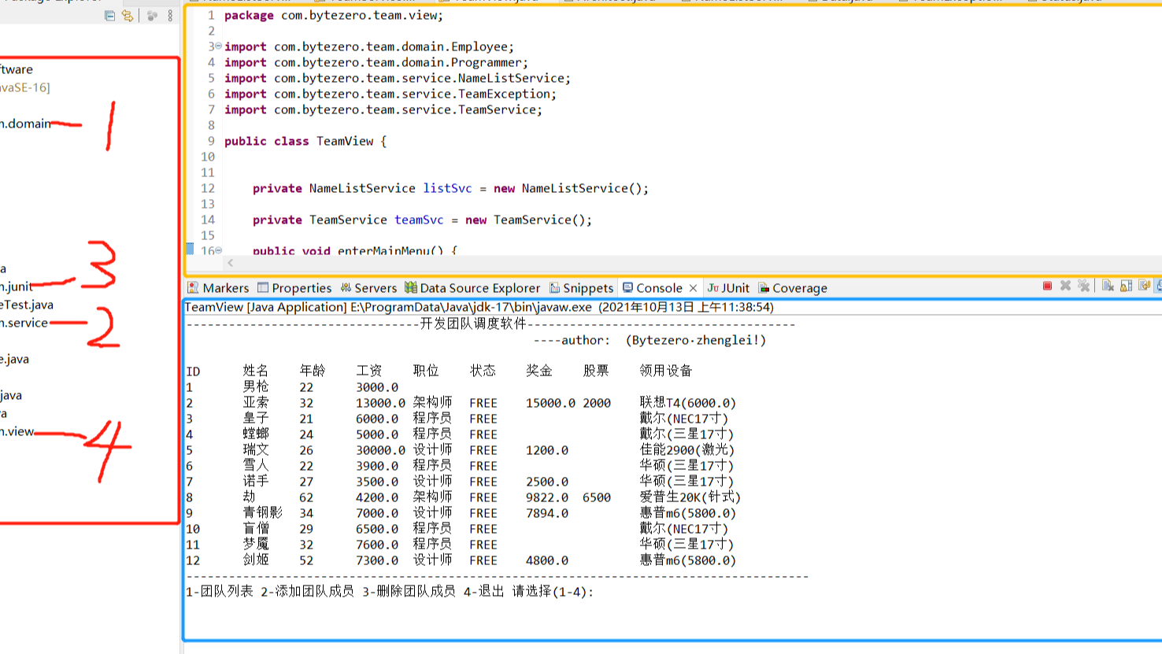Click '爱普生20K(针式)' in row 8
Image resolution: width=1162 pixels, height=654 pixels.
(690, 497)
